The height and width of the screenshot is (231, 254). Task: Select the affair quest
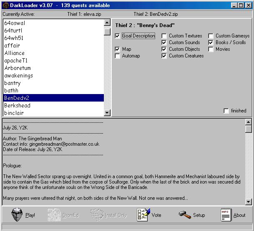53,46
